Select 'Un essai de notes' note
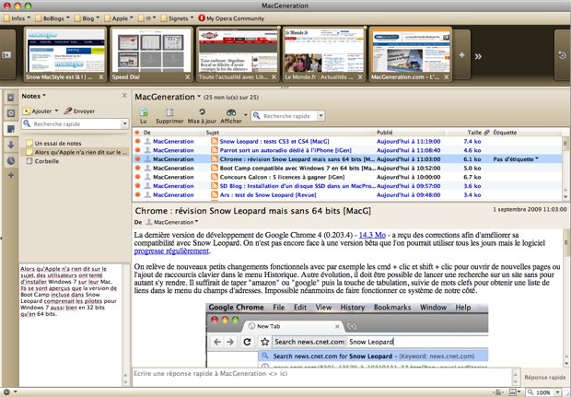The image size is (571, 397). [57, 143]
